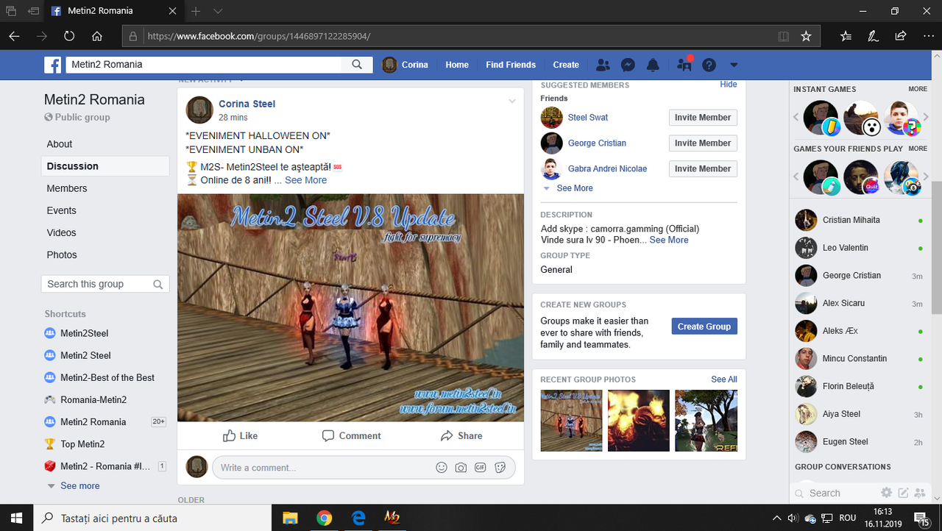The height and width of the screenshot is (531, 942).
Task: Click the browser share icon
Action: tap(900, 36)
